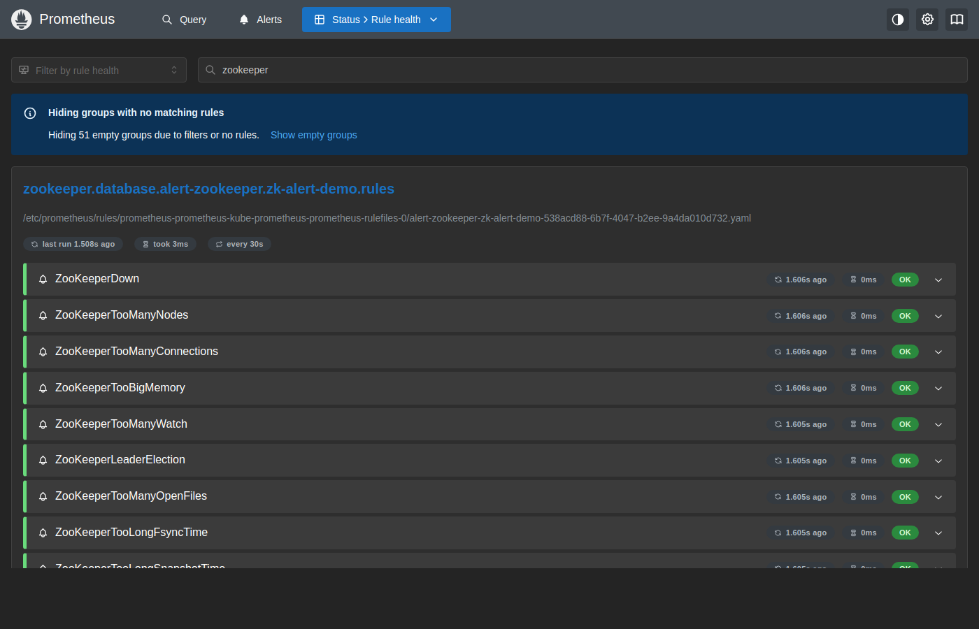Click the Prometheus flame logo

point(22,20)
